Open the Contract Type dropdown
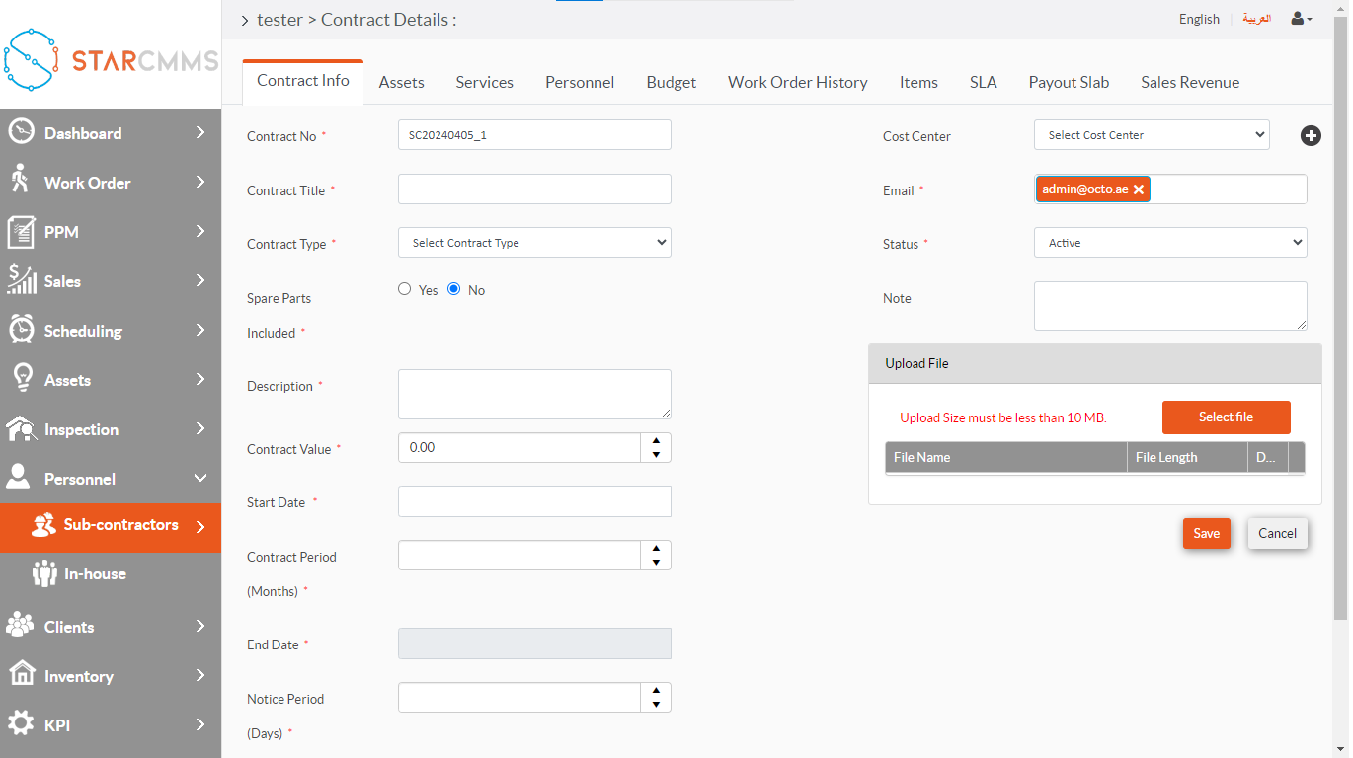 tap(534, 243)
